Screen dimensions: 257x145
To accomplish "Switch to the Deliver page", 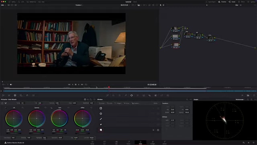I will pos(165,143).
